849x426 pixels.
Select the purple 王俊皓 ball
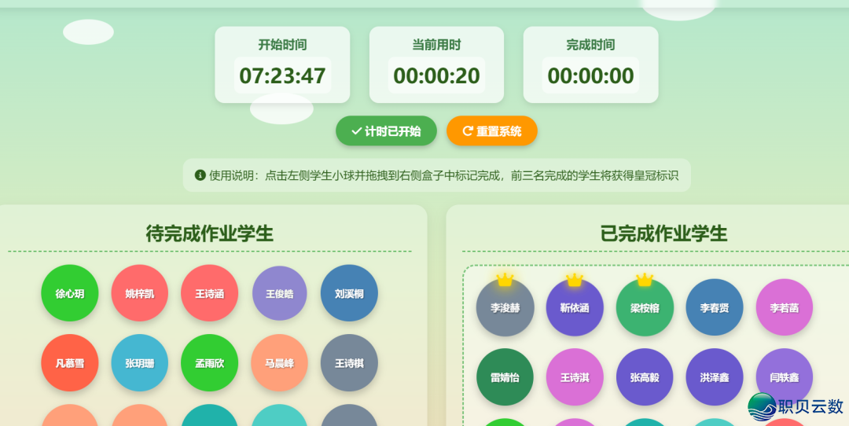tap(279, 293)
